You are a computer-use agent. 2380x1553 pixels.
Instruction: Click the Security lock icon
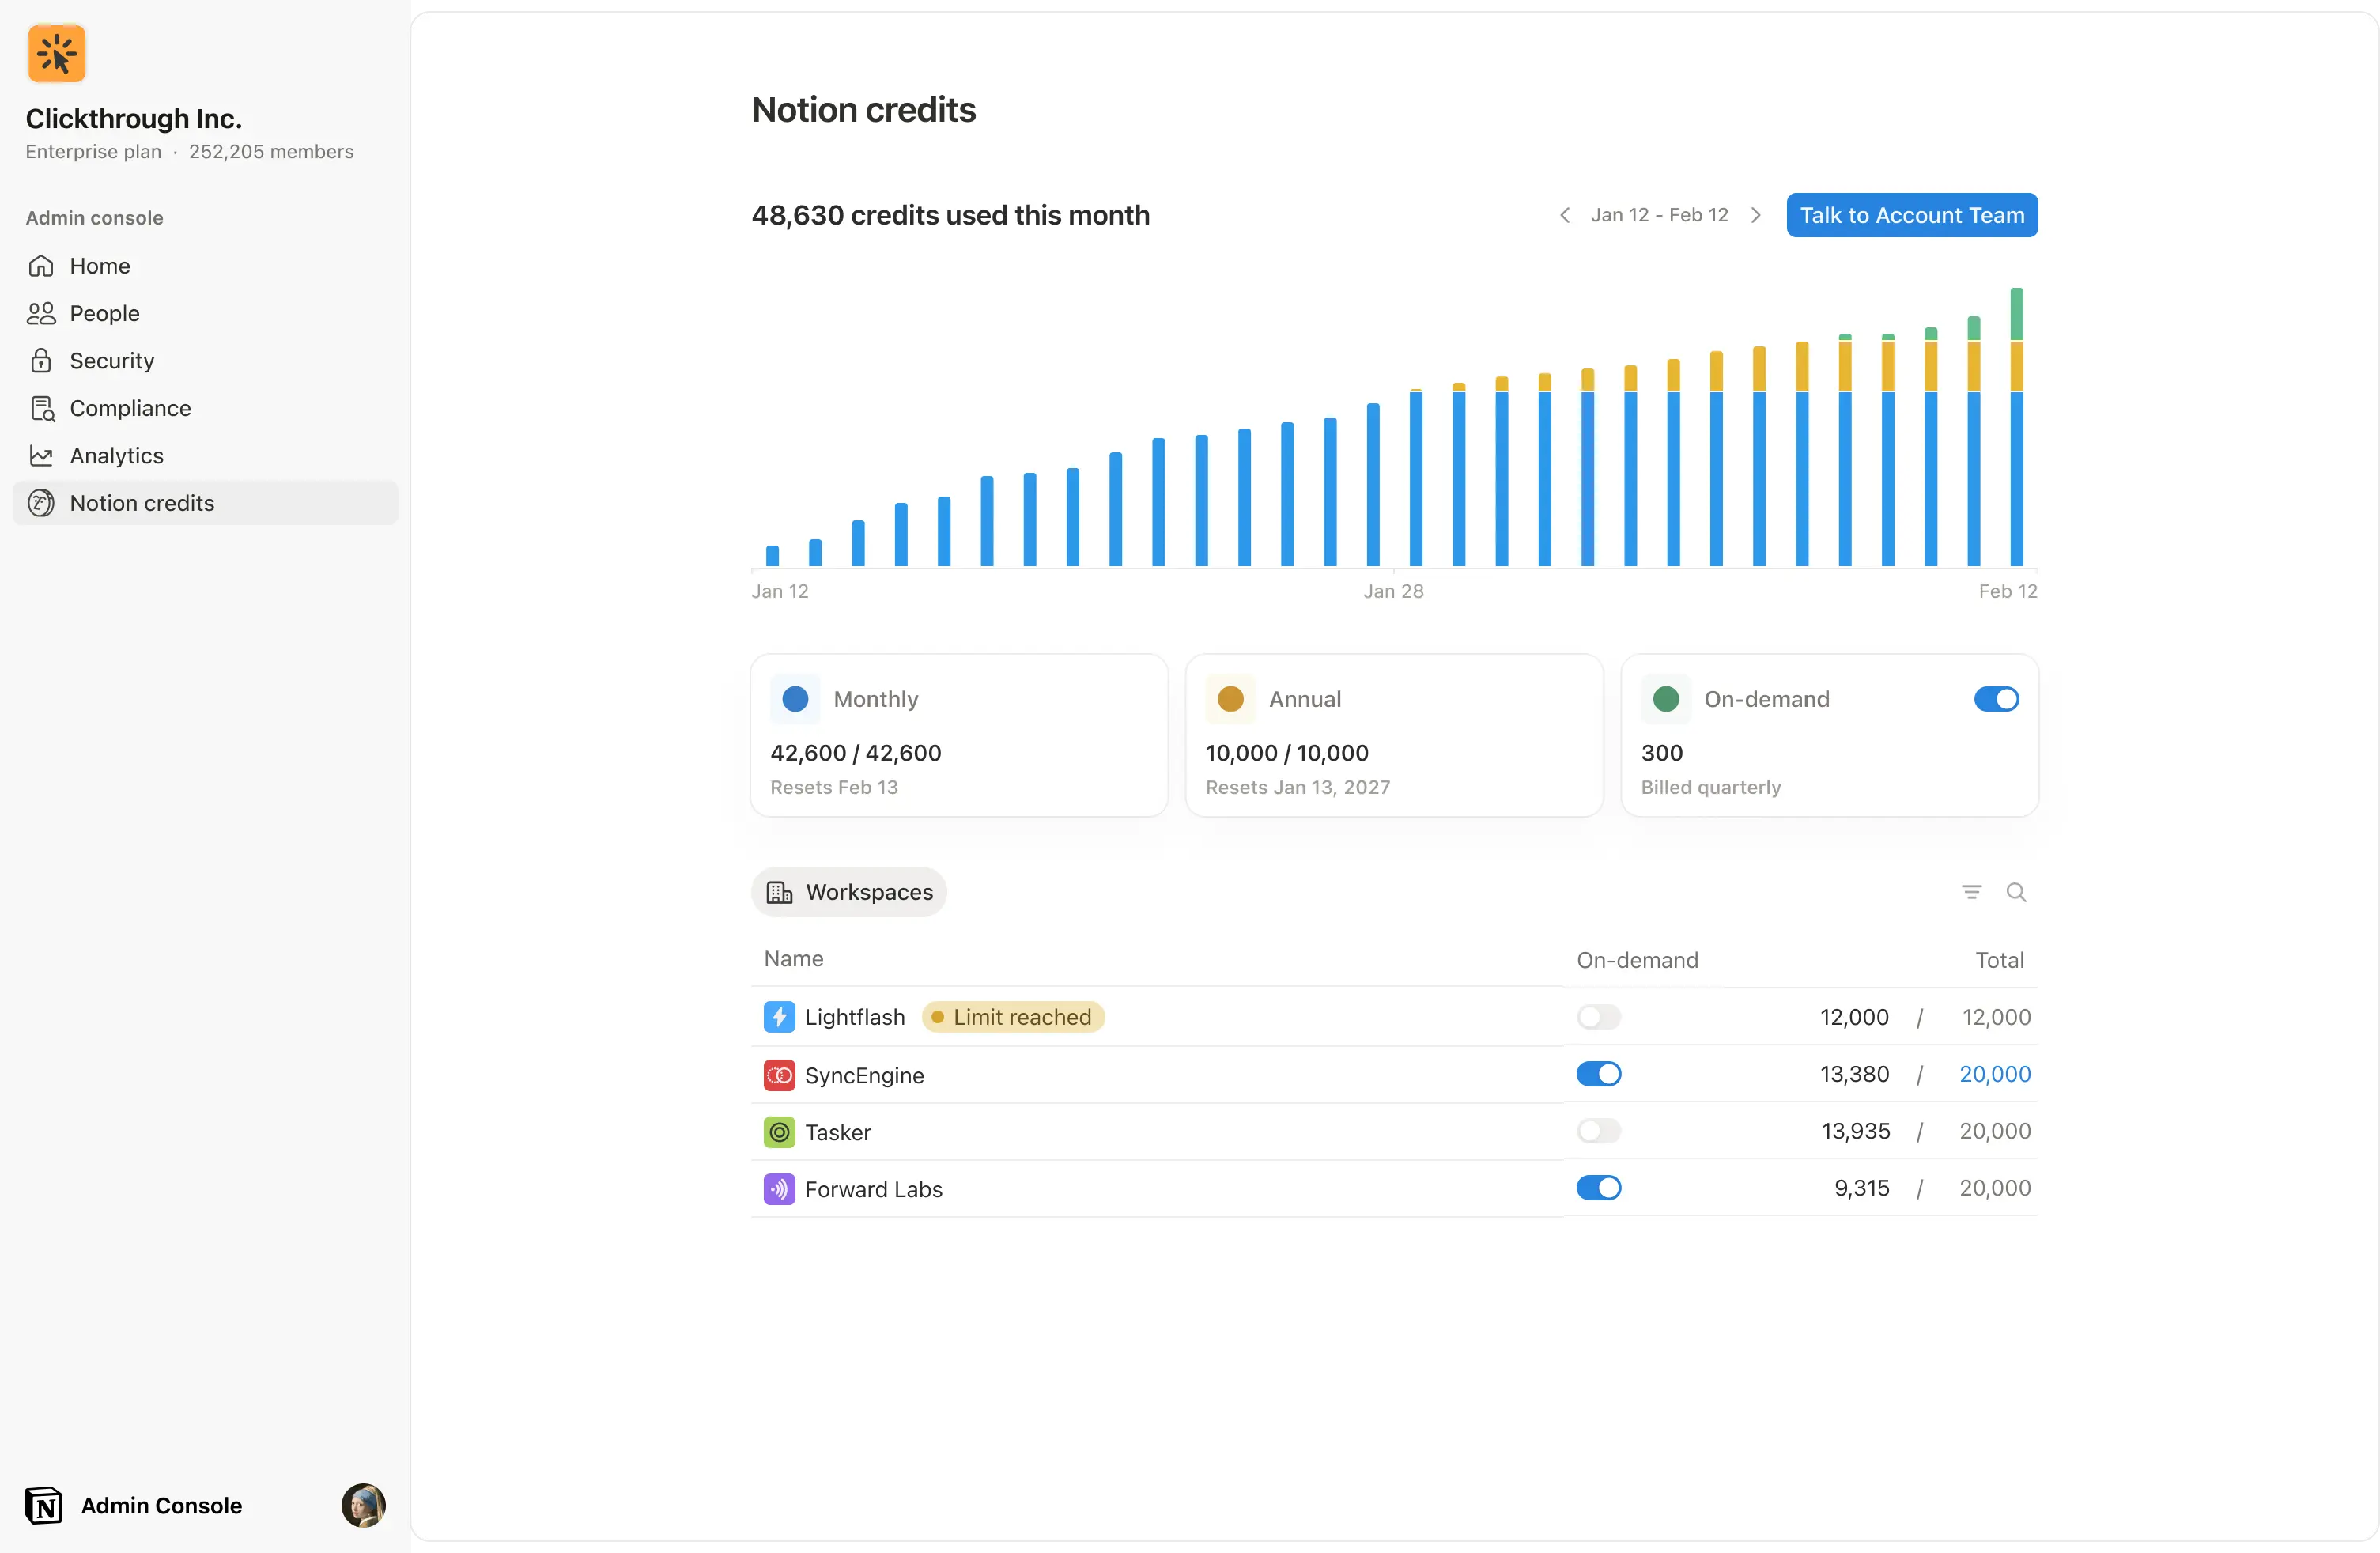coord(41,361)
